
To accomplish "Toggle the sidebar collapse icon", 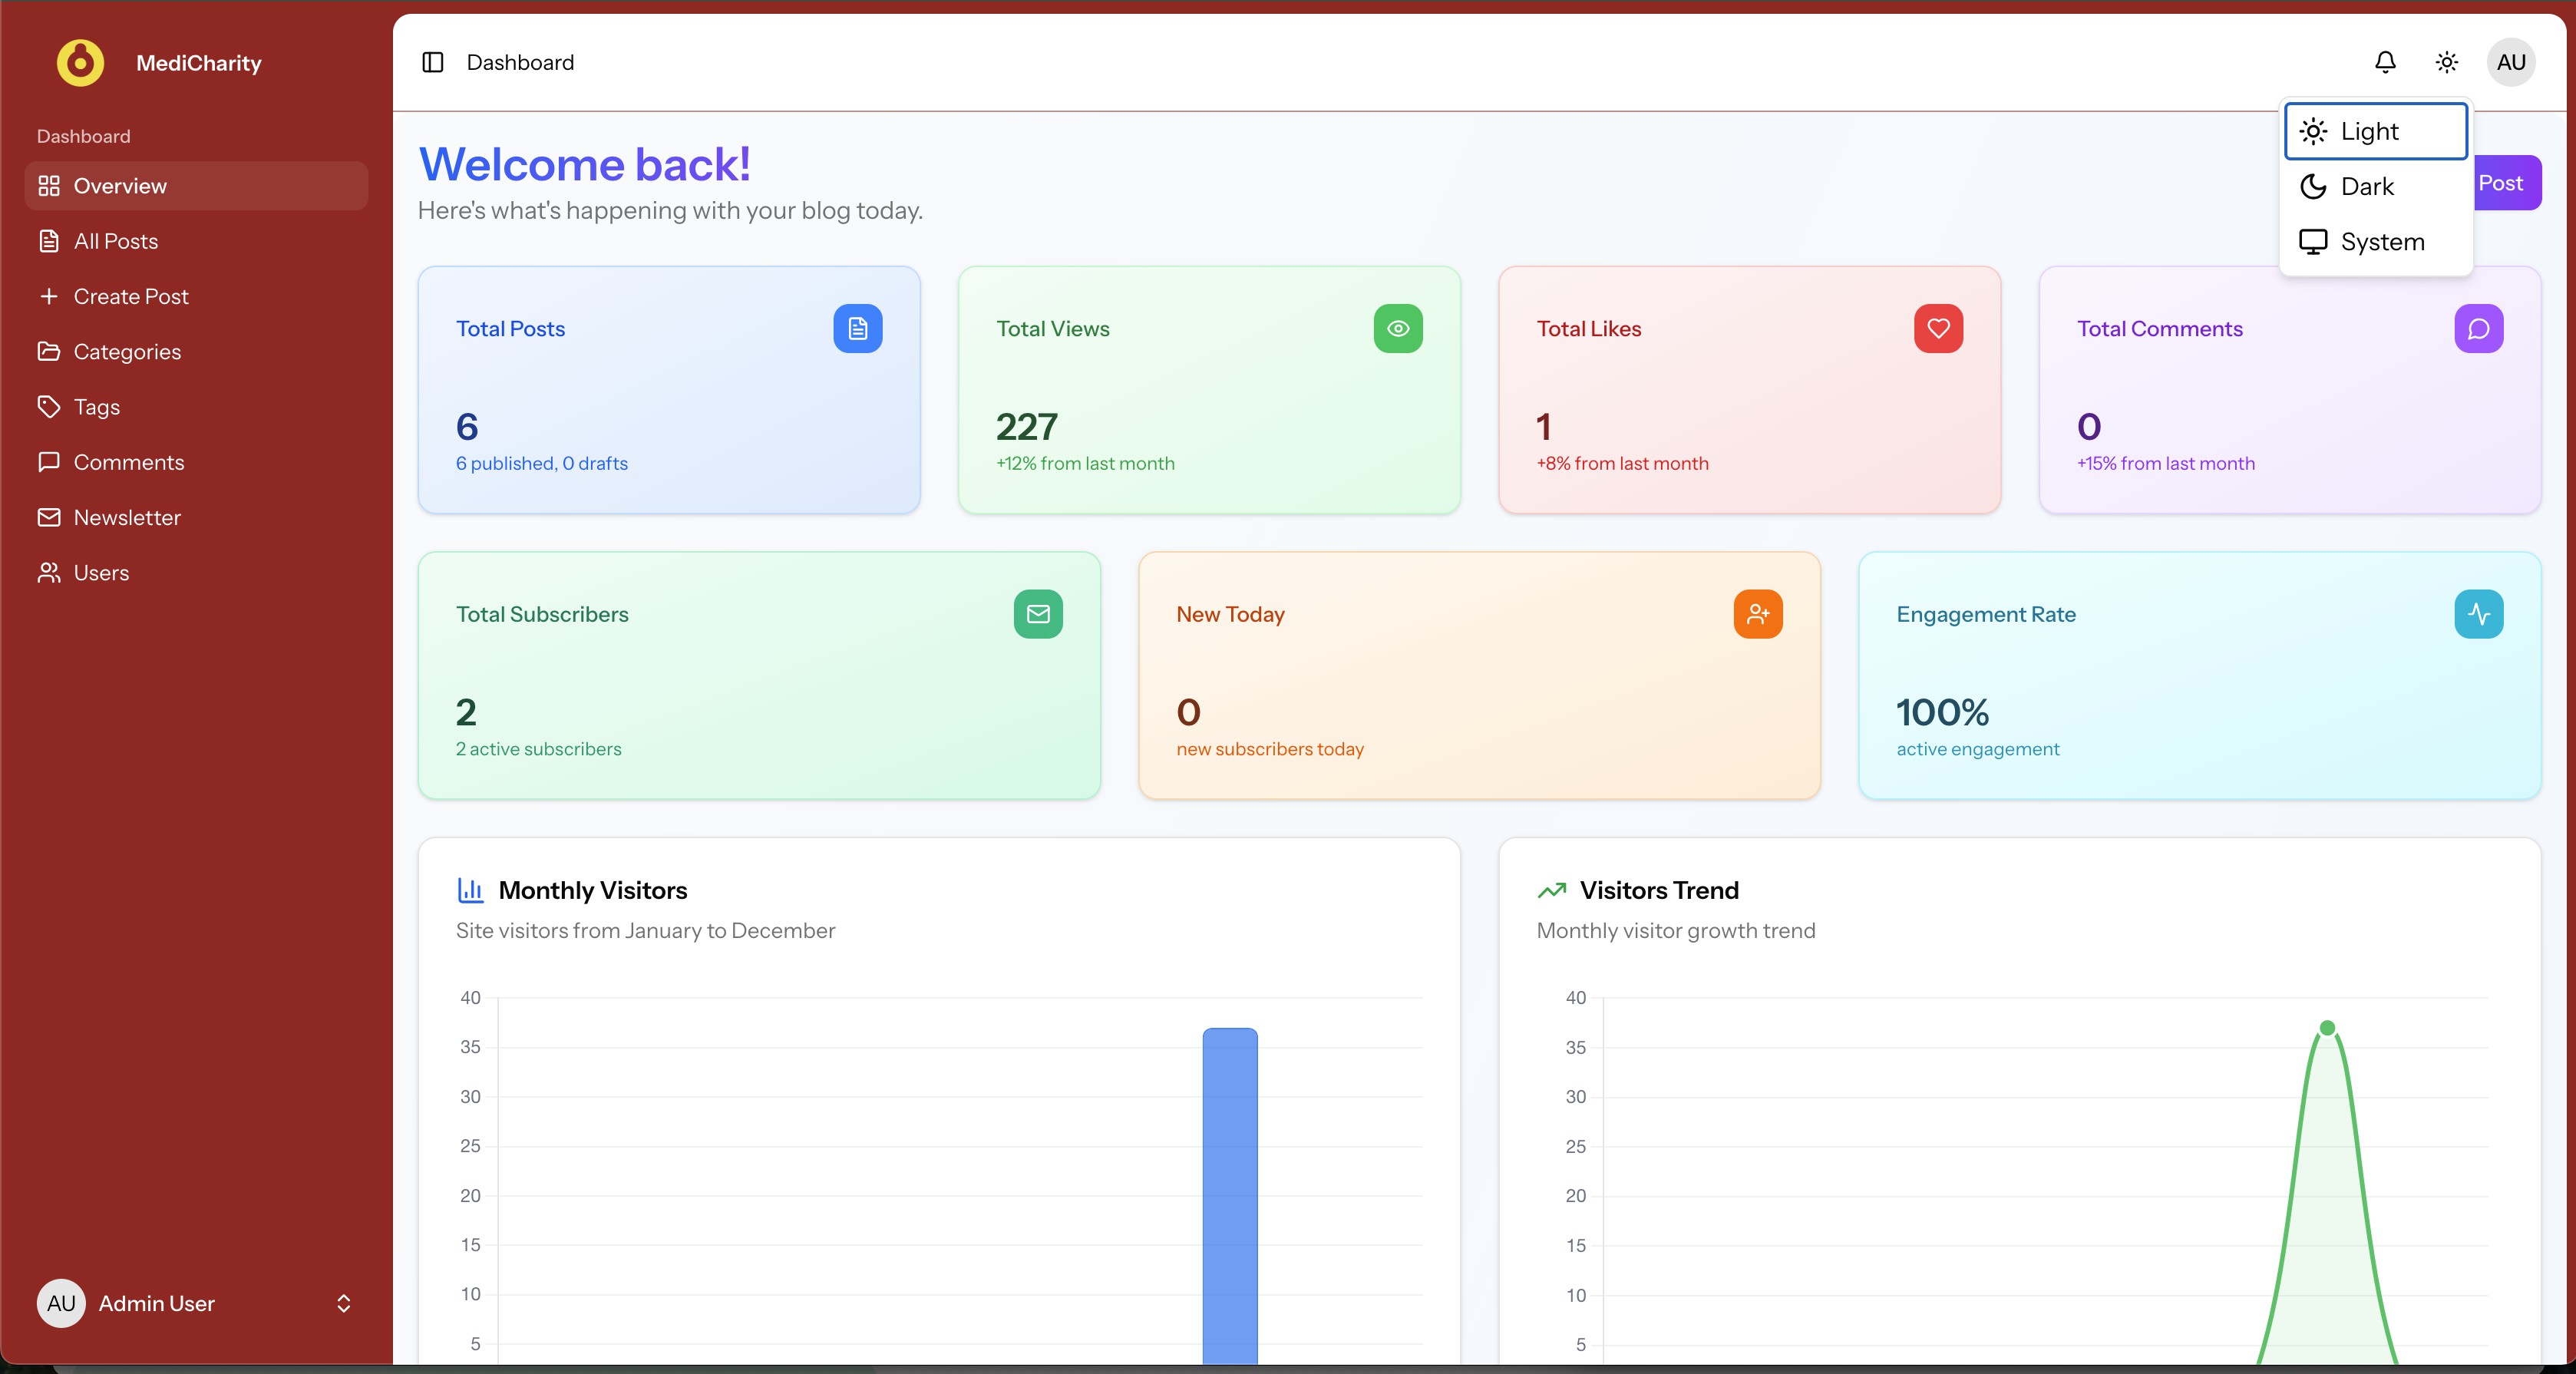I will tap(432, 62).
